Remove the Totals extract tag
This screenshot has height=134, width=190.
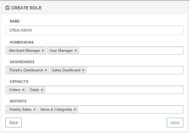[x=42, y=90]
